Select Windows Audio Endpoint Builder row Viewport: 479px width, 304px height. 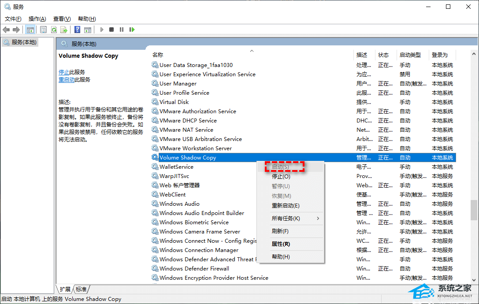click(x=303, y=213)
